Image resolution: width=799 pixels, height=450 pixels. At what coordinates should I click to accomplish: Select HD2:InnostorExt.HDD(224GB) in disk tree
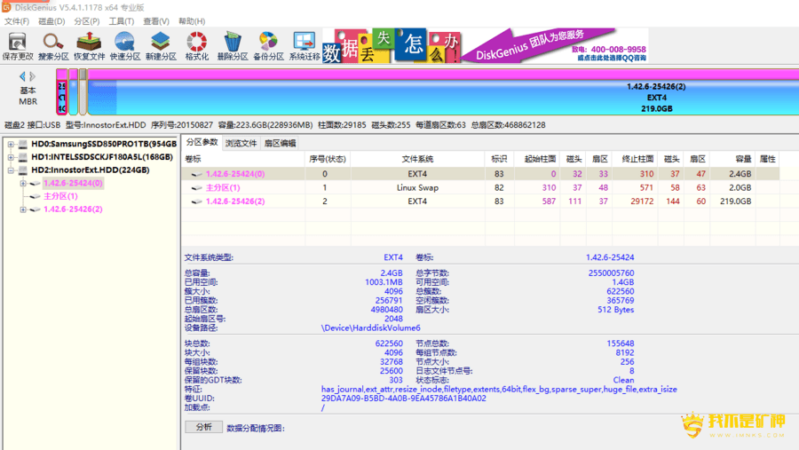coord(91,170)
